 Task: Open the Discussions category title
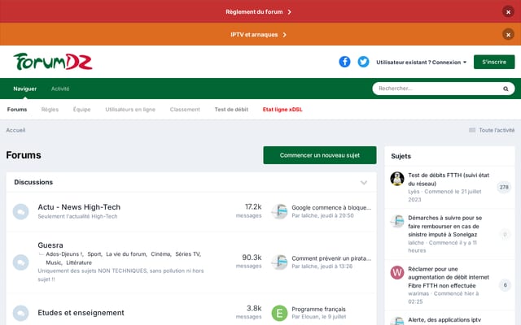coord(33,182)
